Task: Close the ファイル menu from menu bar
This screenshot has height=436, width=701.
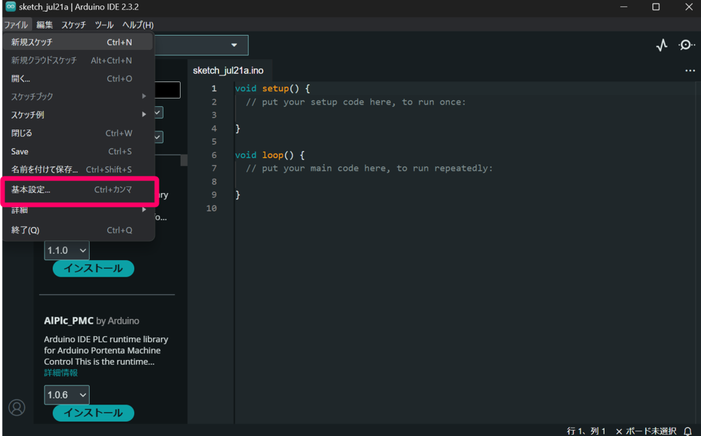Action: coord(16,25)
